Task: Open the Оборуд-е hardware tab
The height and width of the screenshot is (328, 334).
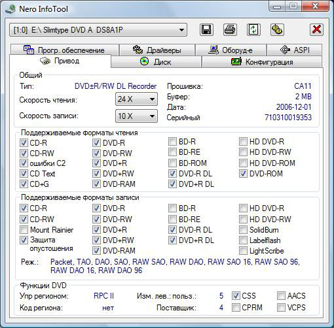Action: pos(231,50)
